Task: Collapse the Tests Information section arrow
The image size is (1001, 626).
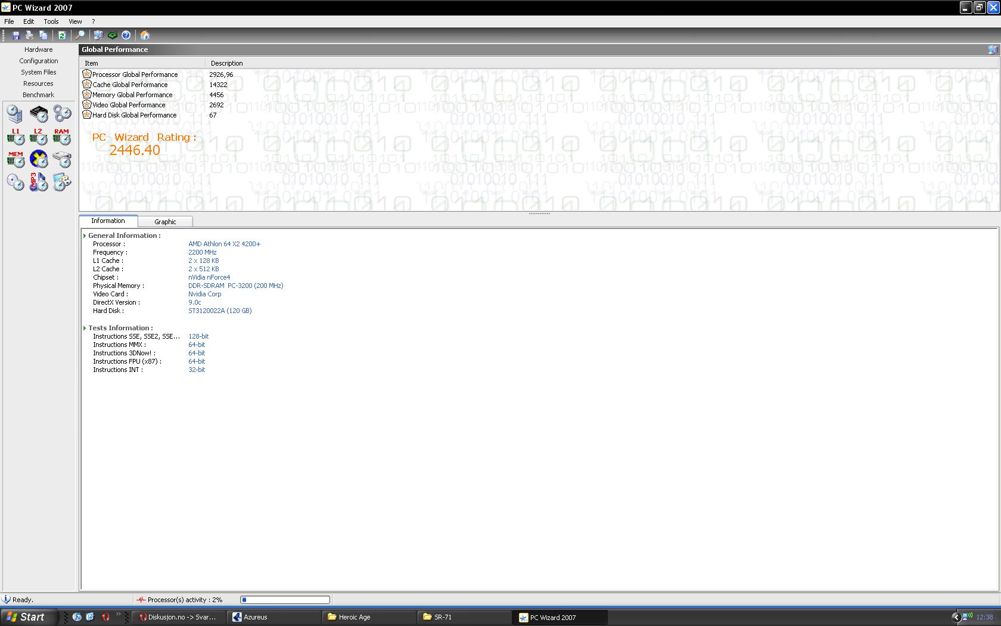Action: point(85,328)
